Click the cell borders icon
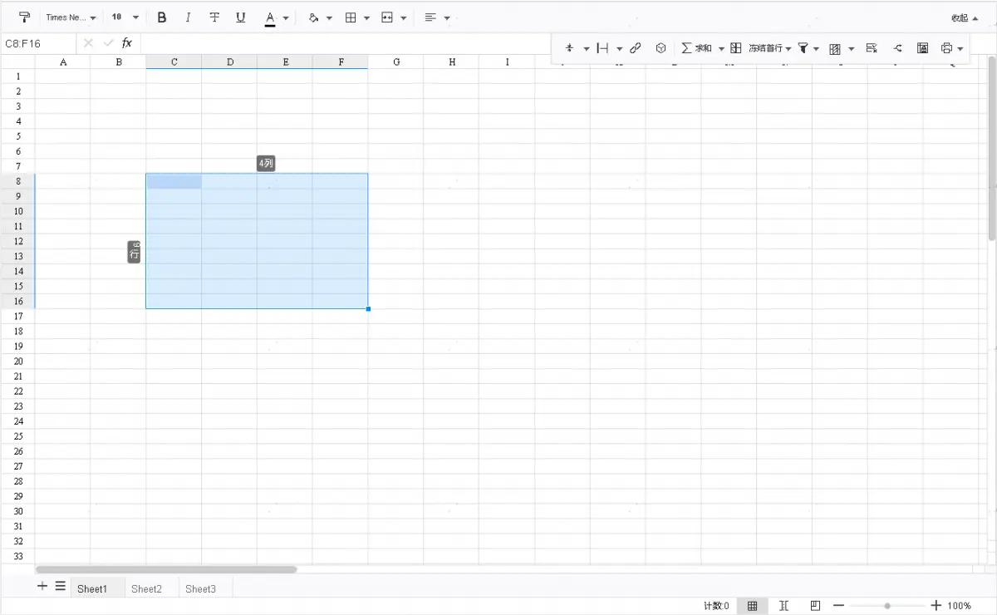 [x=351, y=17]
